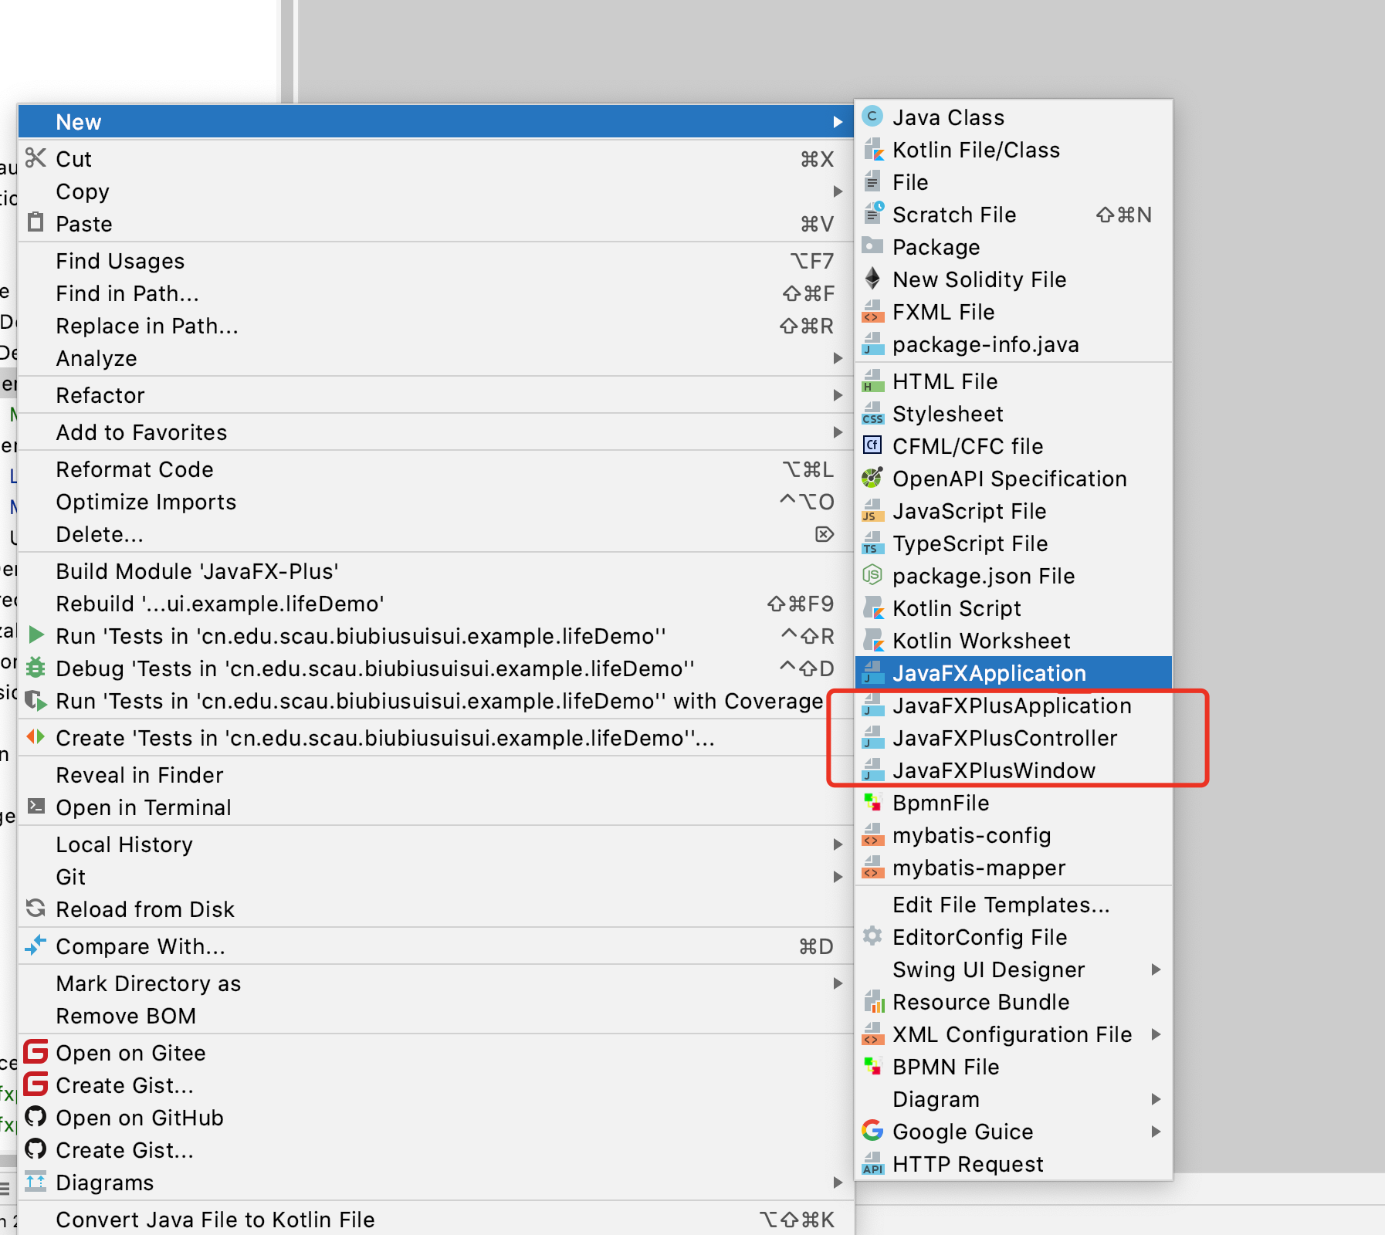Open the XML Configuration File submenu
Image resolution: width=1385 pixels, height=1235 pixels.
(1155, 1034)
